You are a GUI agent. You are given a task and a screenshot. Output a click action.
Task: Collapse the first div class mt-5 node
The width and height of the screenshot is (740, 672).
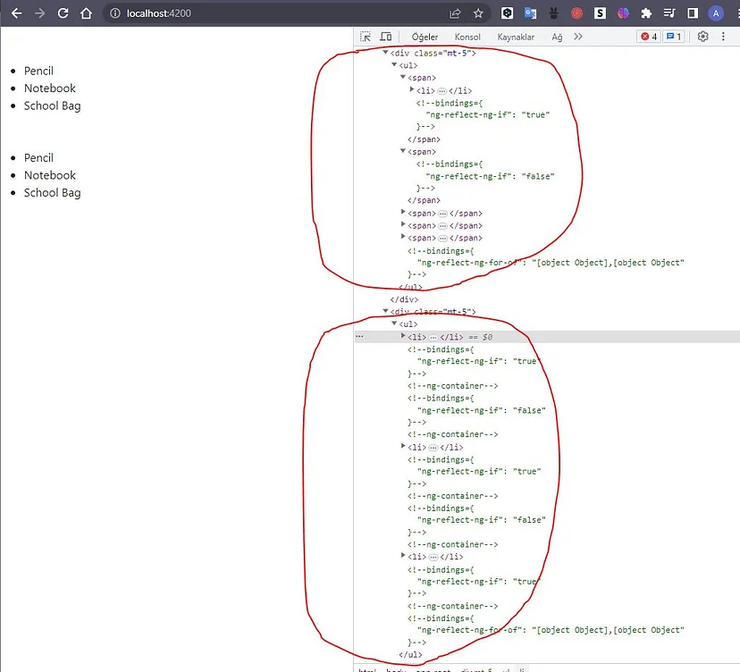pyautogui.click(x=385, y=53)
